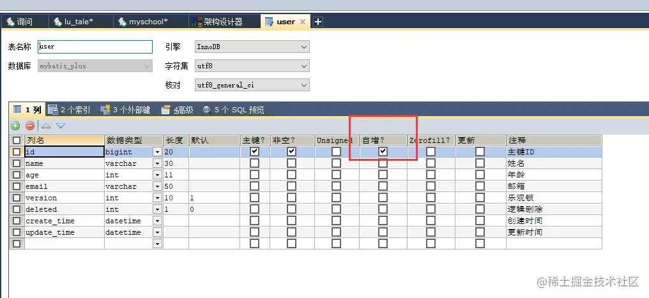649x298 pixels.
Task: Open data type dropdown for name row
Action: 157,163
